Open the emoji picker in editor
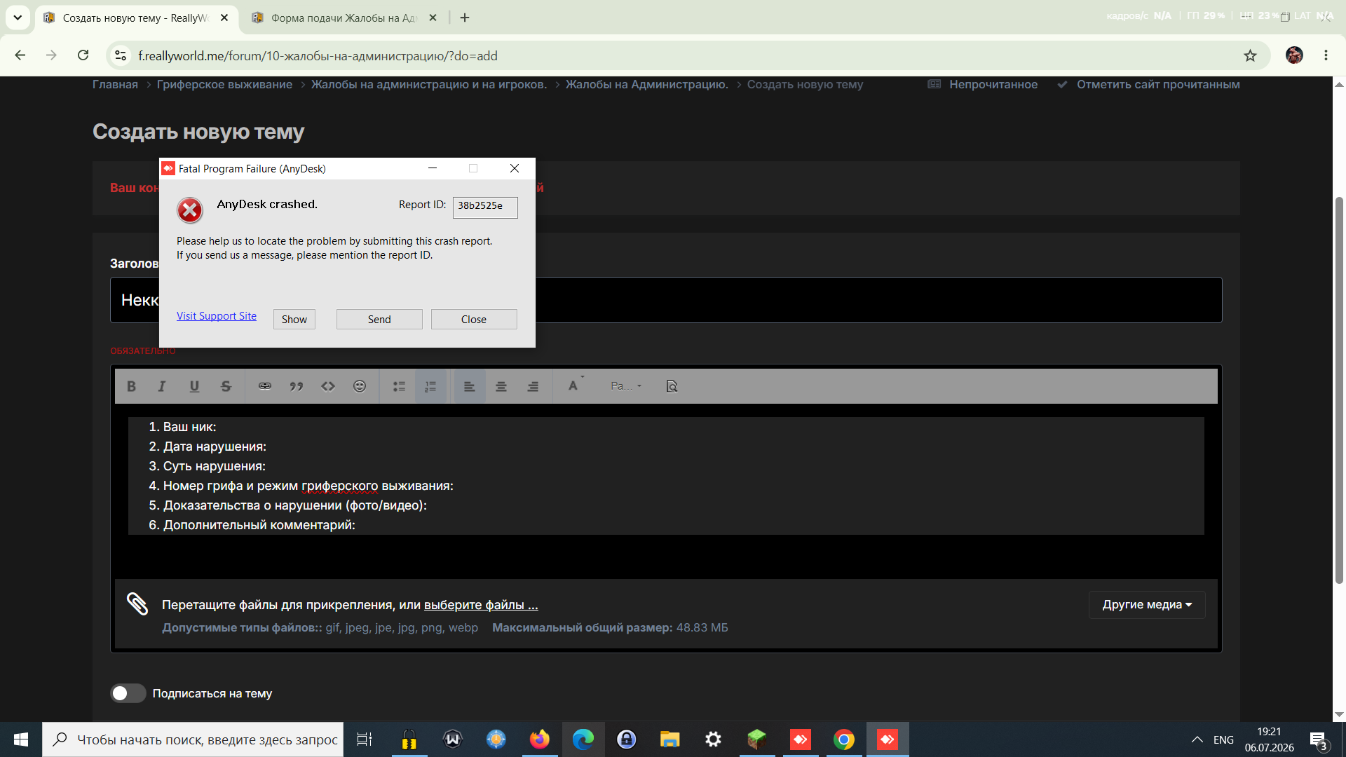The image size is (1346, 757). point(360,386)
